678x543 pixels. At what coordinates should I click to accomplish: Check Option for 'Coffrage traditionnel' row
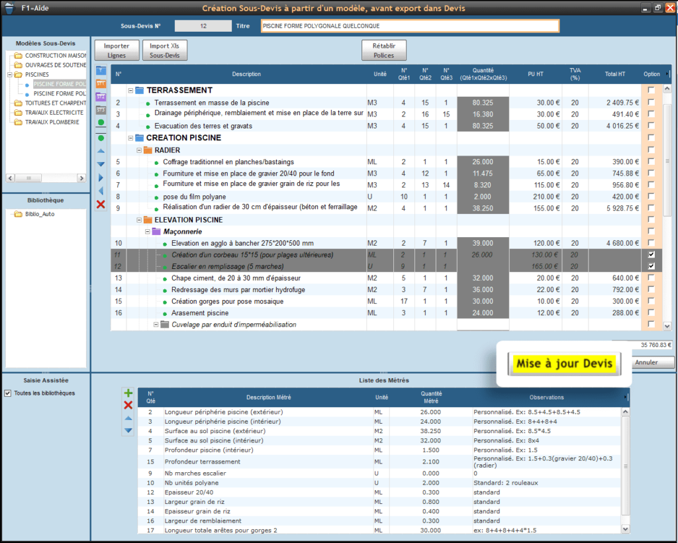coord(652,162)
